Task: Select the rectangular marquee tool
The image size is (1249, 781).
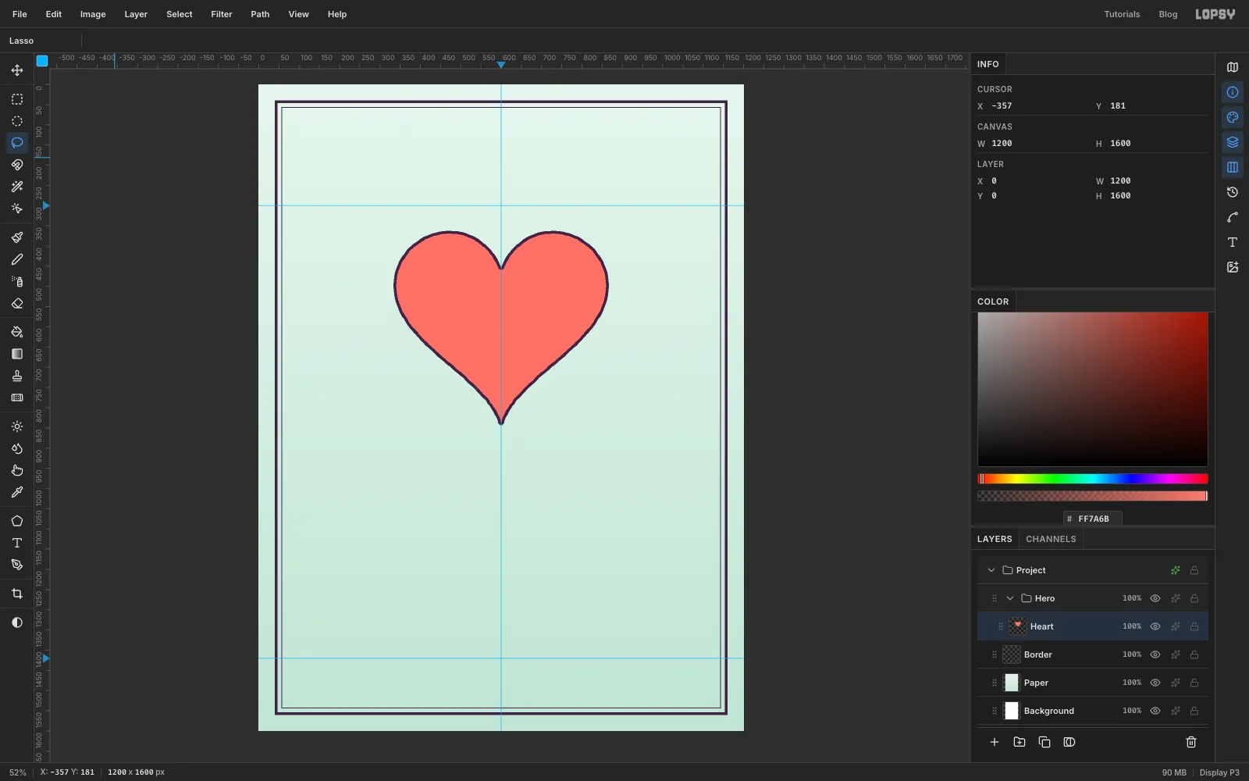Action: coord(17,99)
